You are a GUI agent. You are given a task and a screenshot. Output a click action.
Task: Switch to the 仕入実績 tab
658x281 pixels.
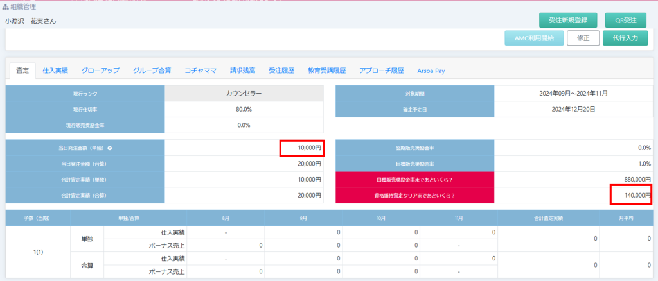coord(56,71)
